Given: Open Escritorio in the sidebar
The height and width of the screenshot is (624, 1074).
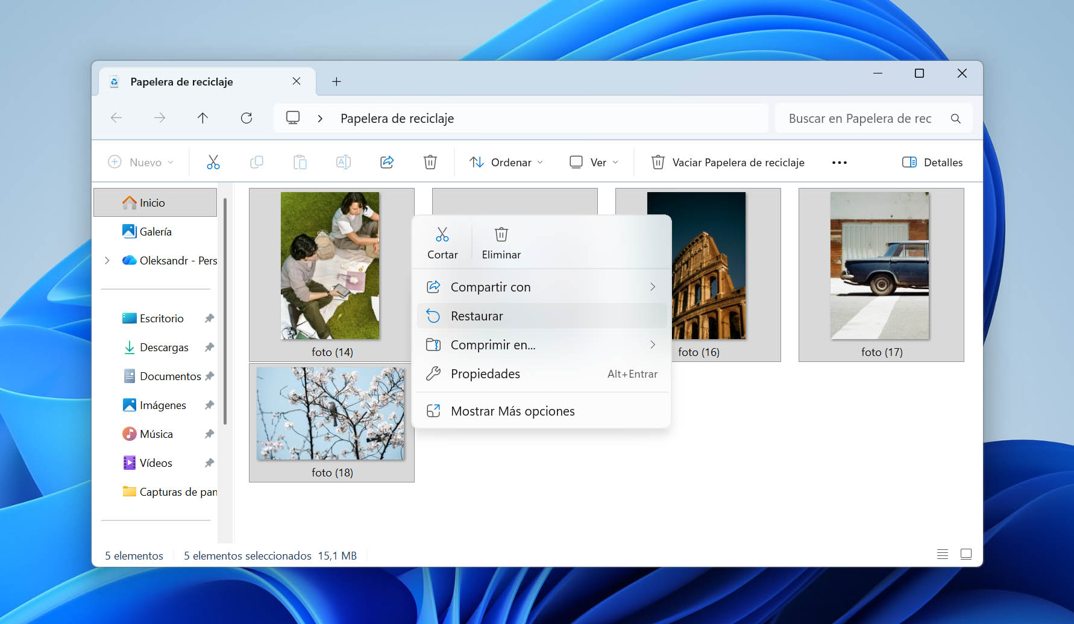Looking at the screenshot, I should coord(155,318).
